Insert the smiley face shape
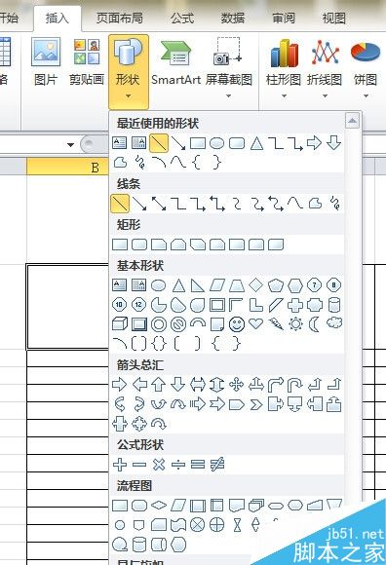The width and height of the screenshot is (386, 565). point(237,324)
